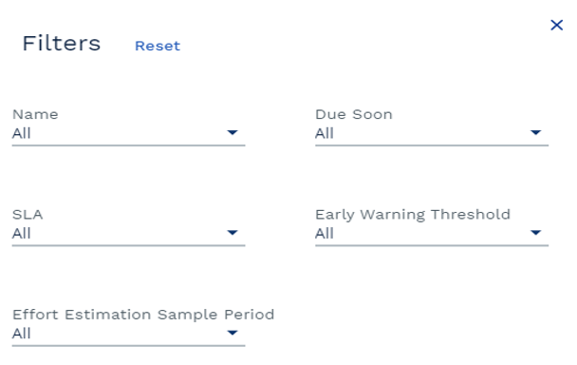Click the Name field label
577x365 pixels.
[35, 114]
